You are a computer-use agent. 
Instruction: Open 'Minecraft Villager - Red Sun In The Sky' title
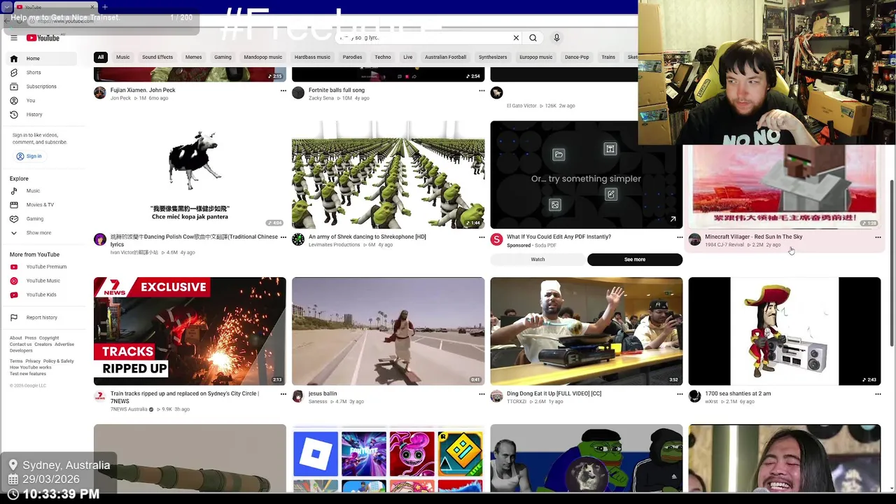coord(754,237)
